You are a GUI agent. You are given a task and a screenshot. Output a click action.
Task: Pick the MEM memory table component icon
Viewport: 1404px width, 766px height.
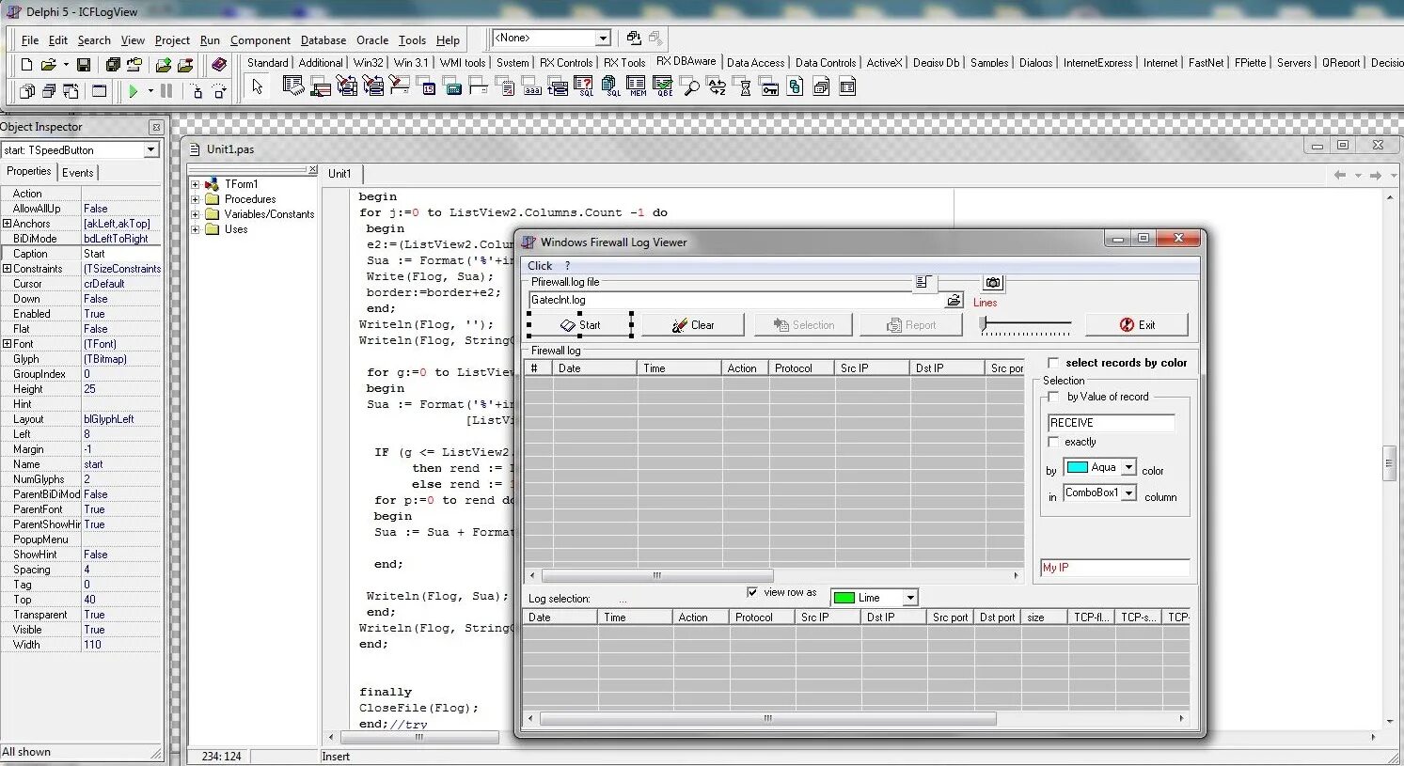point(637,86)
